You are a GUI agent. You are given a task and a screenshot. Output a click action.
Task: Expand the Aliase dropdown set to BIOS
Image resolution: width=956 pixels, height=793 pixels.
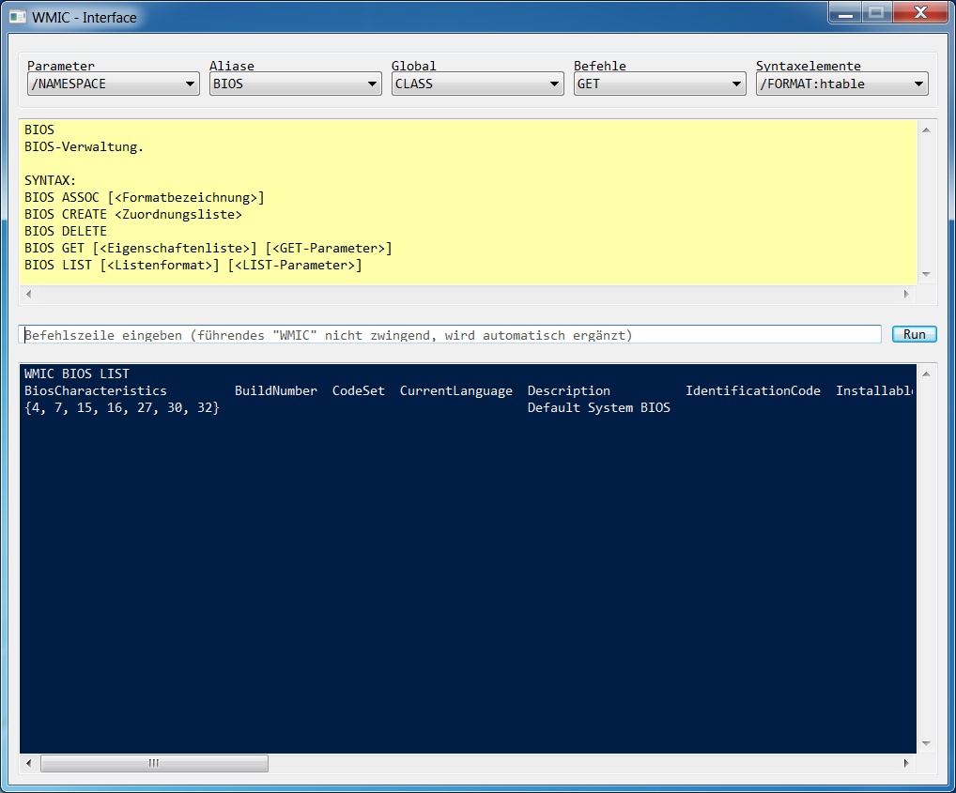coord(295,84)
